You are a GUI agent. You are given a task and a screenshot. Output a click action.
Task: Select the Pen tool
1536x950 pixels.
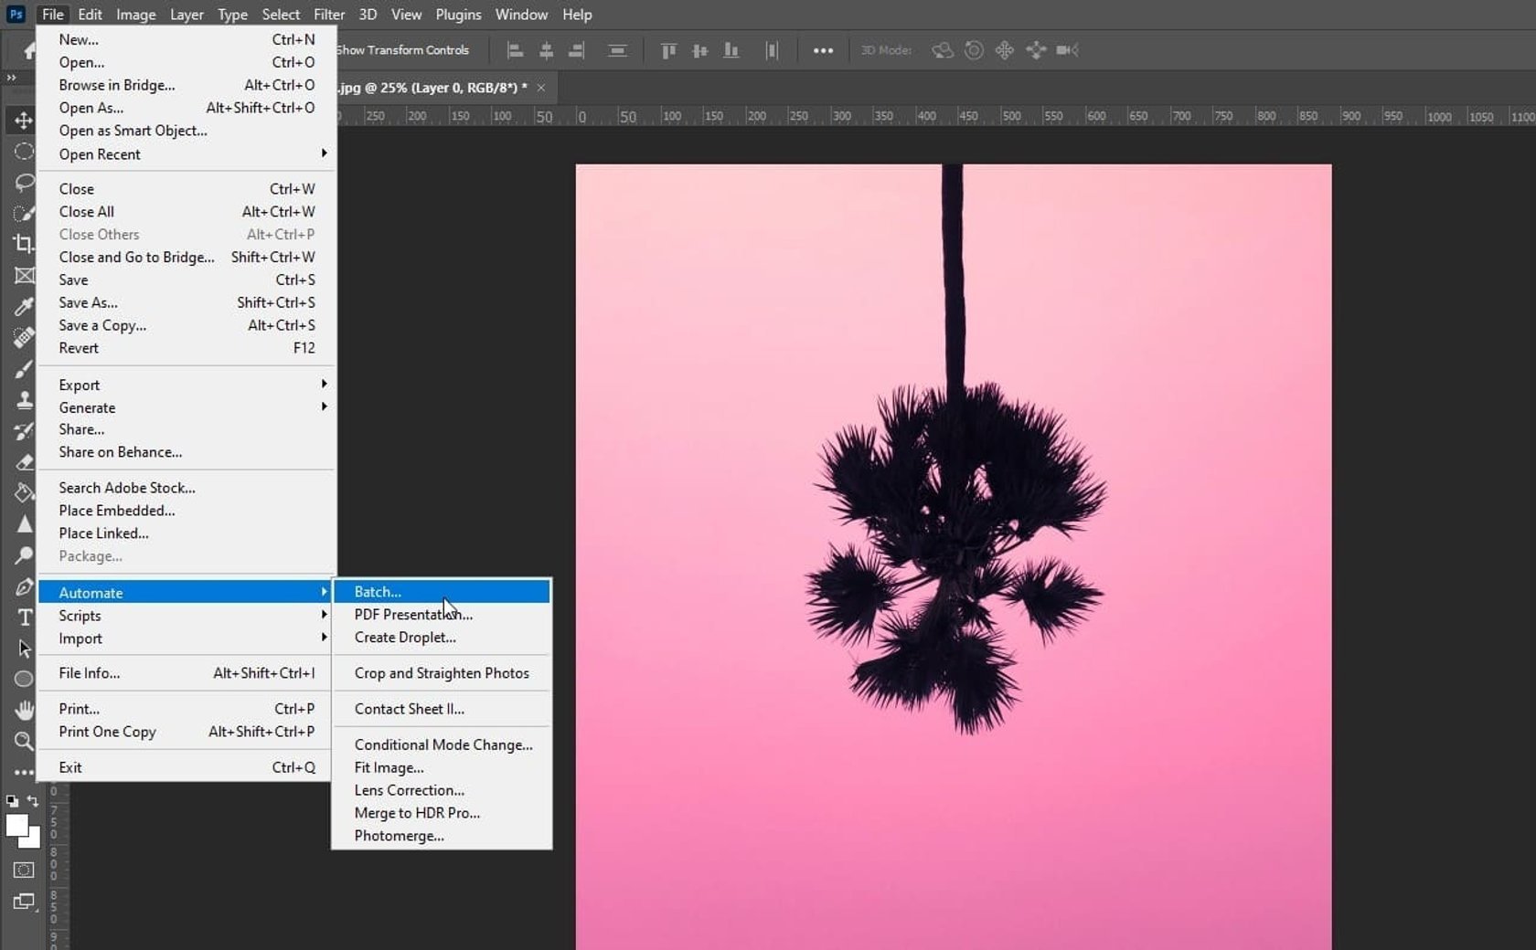[23, 586]
